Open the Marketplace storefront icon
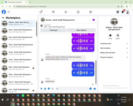 pos(78,12)
